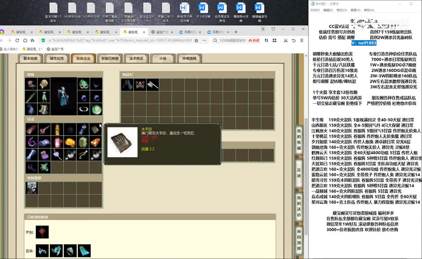Bookmark page with the star icon
This screenshot has height=259, width=422.
(x=196, y=40)
